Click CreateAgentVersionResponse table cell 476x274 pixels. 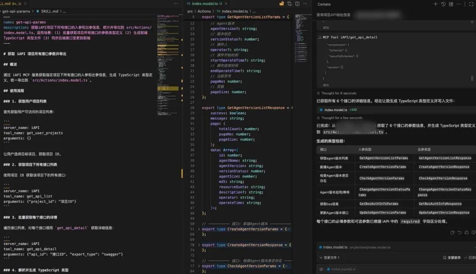444,167
